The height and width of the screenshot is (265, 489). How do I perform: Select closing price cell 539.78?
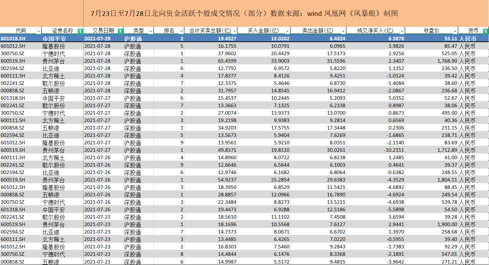[x=431, y=202]
